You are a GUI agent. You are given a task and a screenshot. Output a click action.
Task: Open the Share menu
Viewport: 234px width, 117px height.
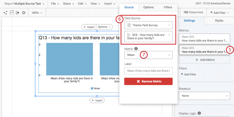pos(68,4)
